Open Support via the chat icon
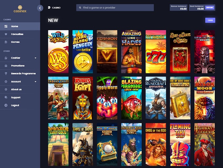223x168 pixels. pyautogui.click(x=6, y=97)
